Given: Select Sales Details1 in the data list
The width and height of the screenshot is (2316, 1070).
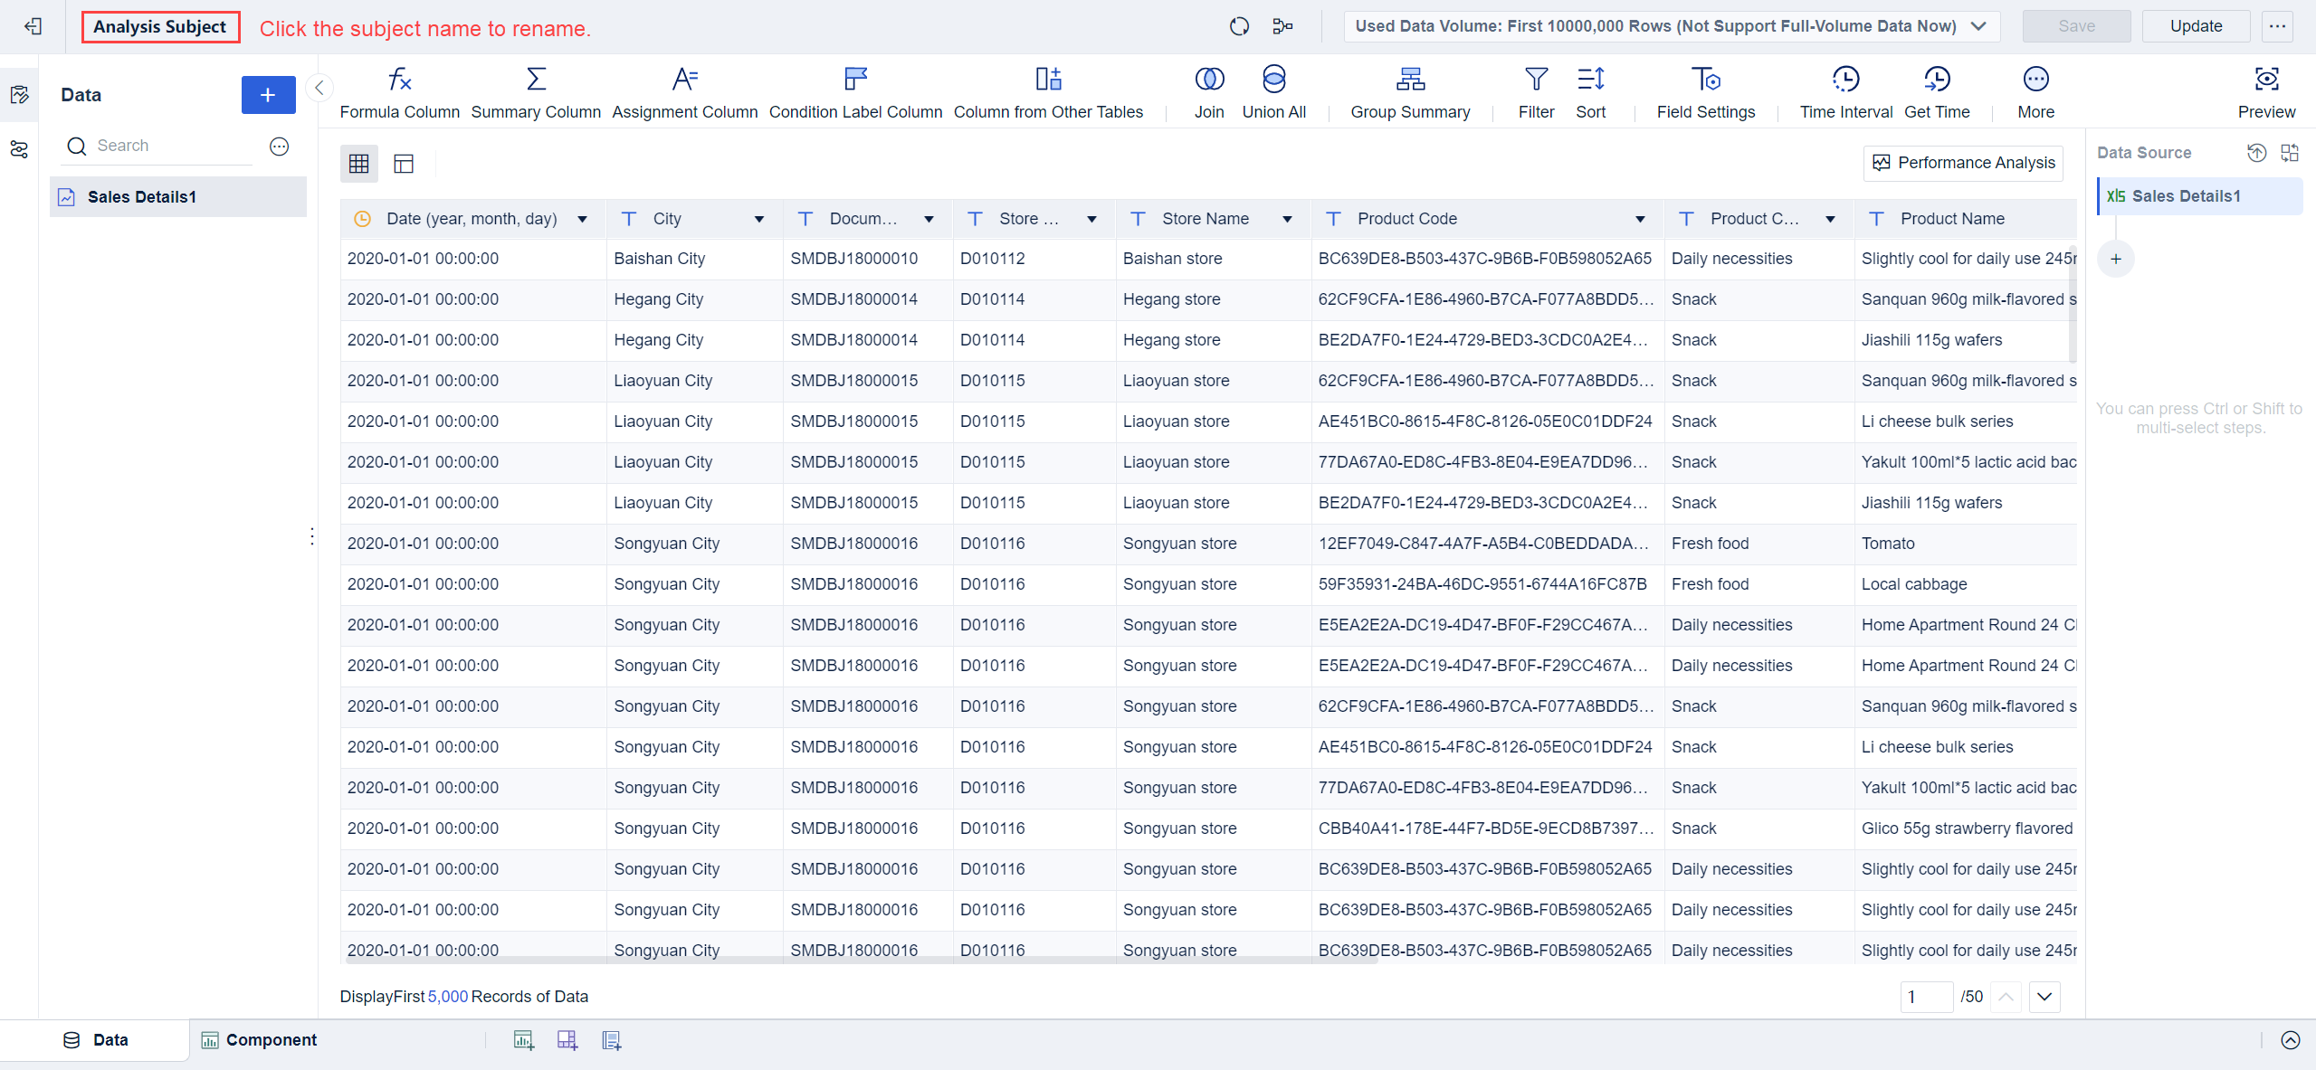Looking at the screenshot, I should coord(142,195).
